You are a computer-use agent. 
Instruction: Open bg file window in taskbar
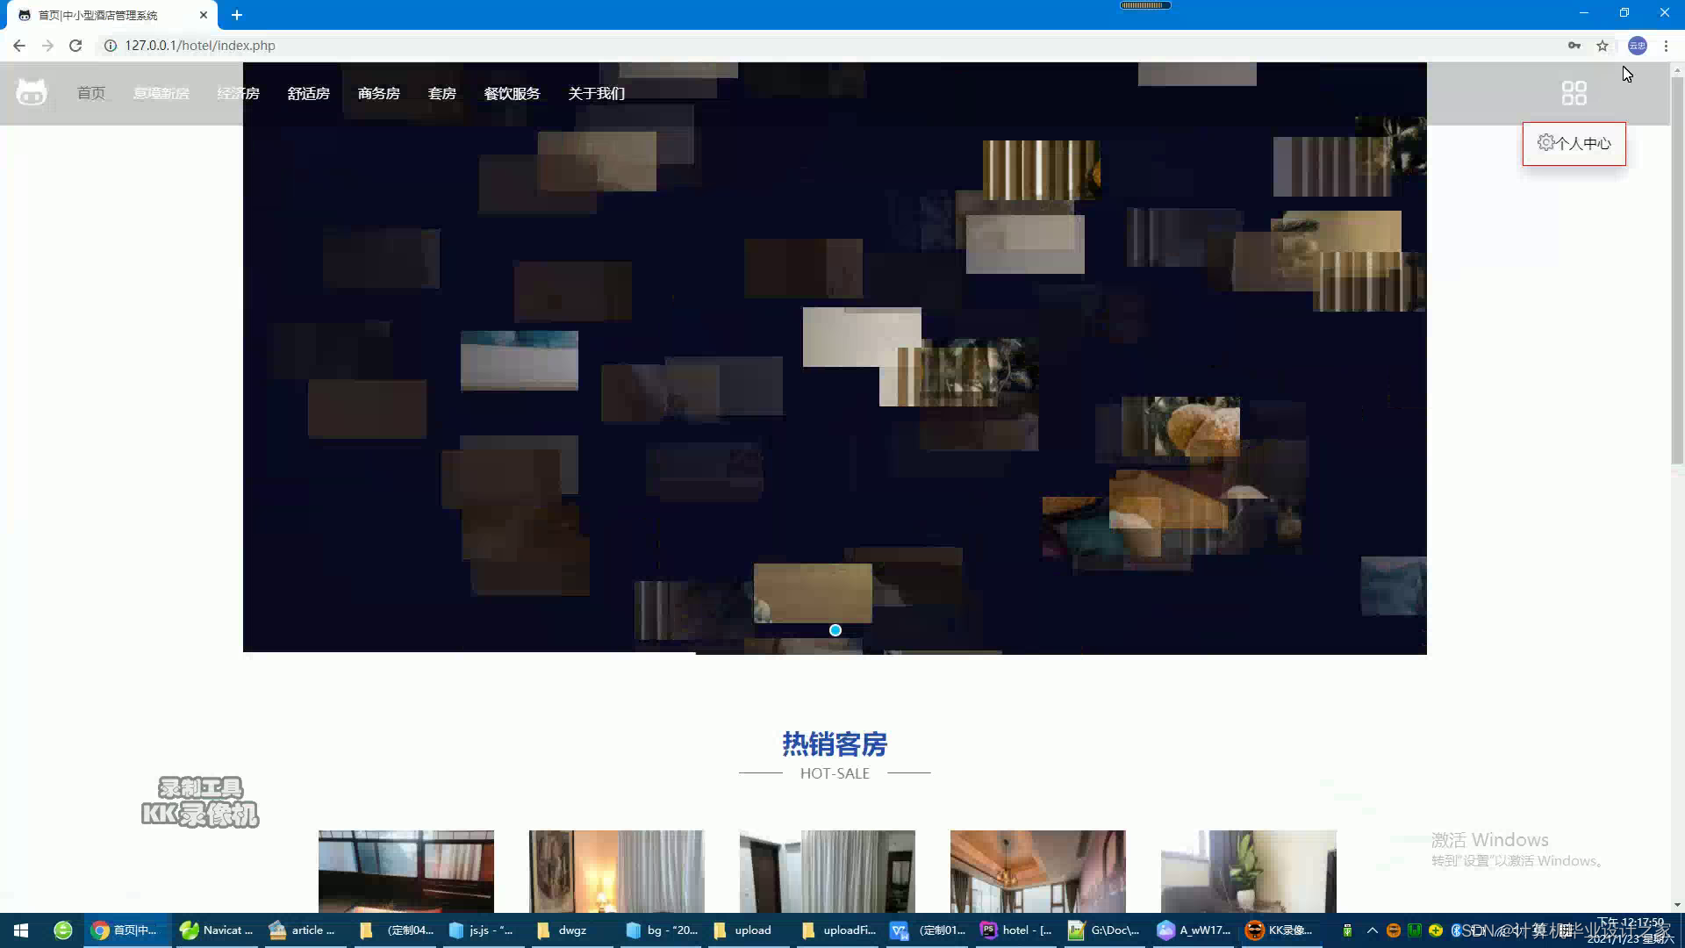(x=662, y=930)
